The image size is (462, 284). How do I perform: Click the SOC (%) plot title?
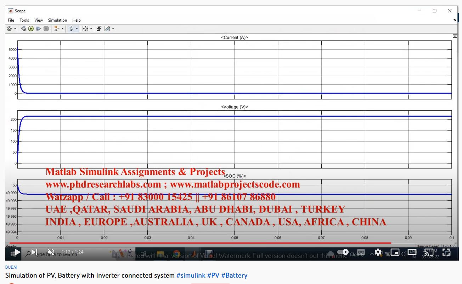pos(235,176)
